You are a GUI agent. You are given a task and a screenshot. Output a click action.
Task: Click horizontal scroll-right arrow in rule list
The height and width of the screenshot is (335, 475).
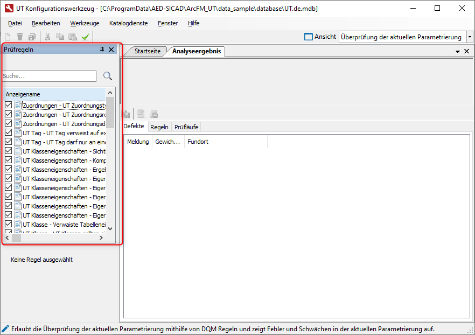coord(101,238)
